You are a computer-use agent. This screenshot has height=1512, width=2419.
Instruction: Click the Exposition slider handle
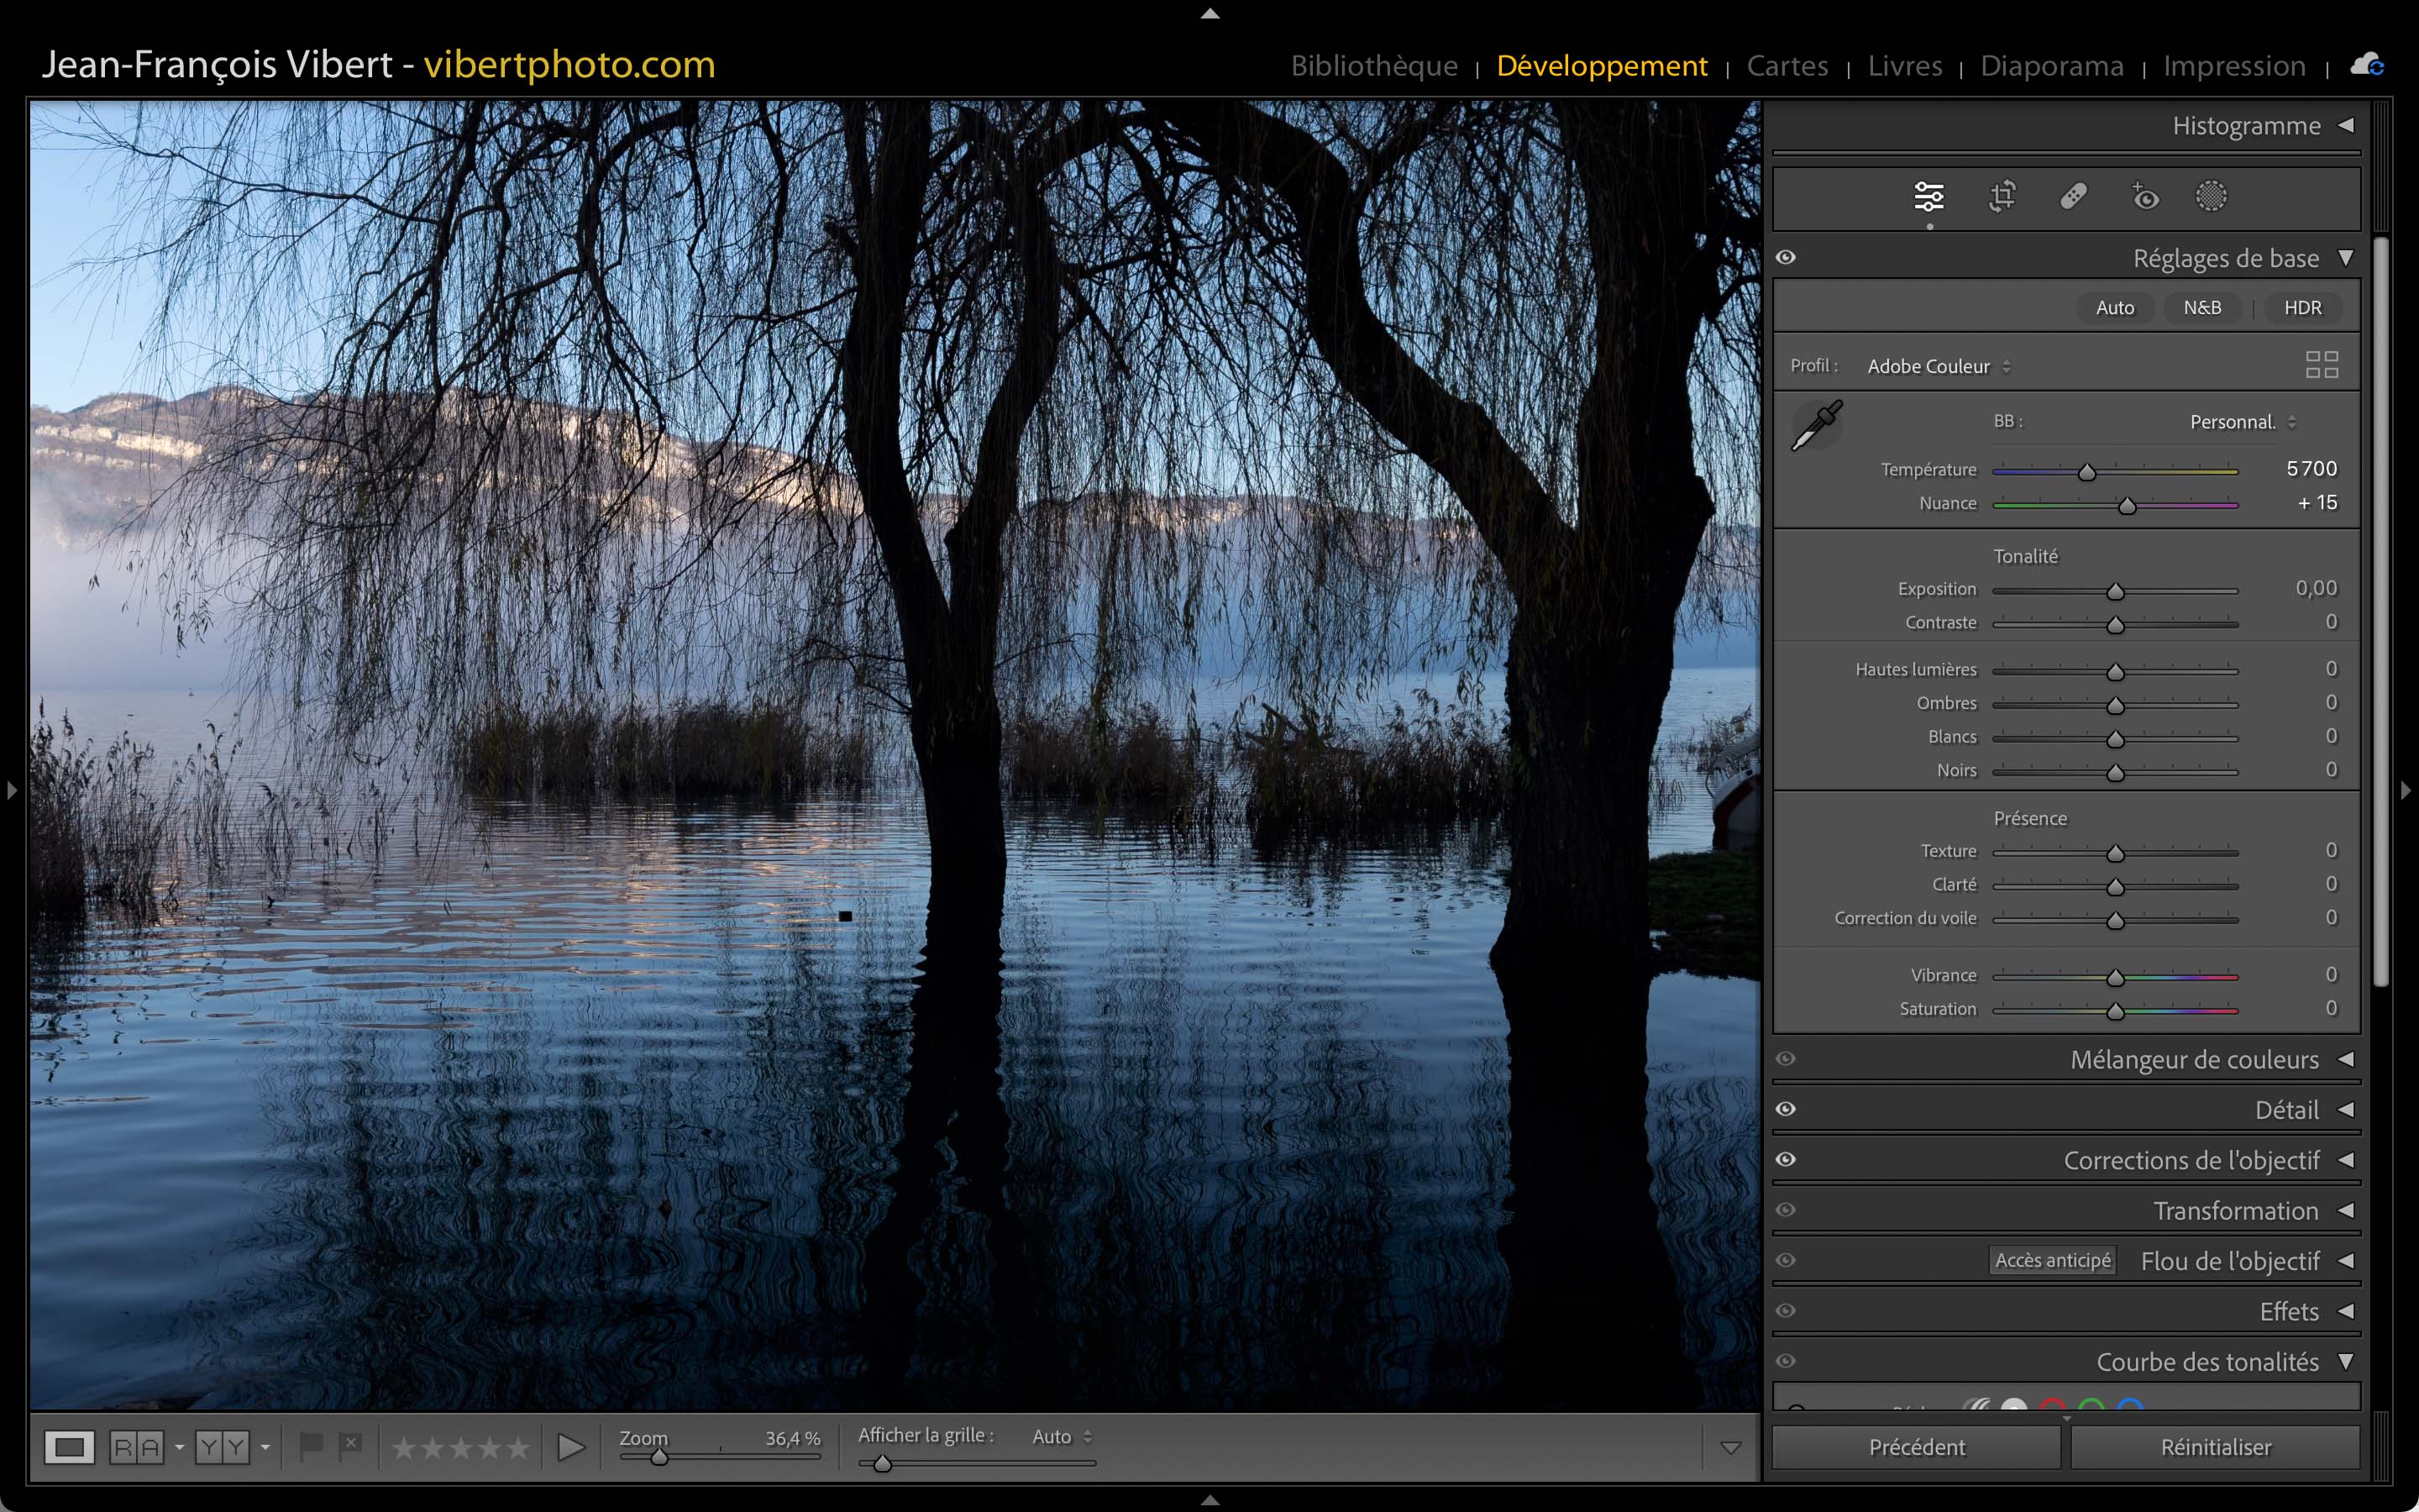click(x=2115, y=592)
